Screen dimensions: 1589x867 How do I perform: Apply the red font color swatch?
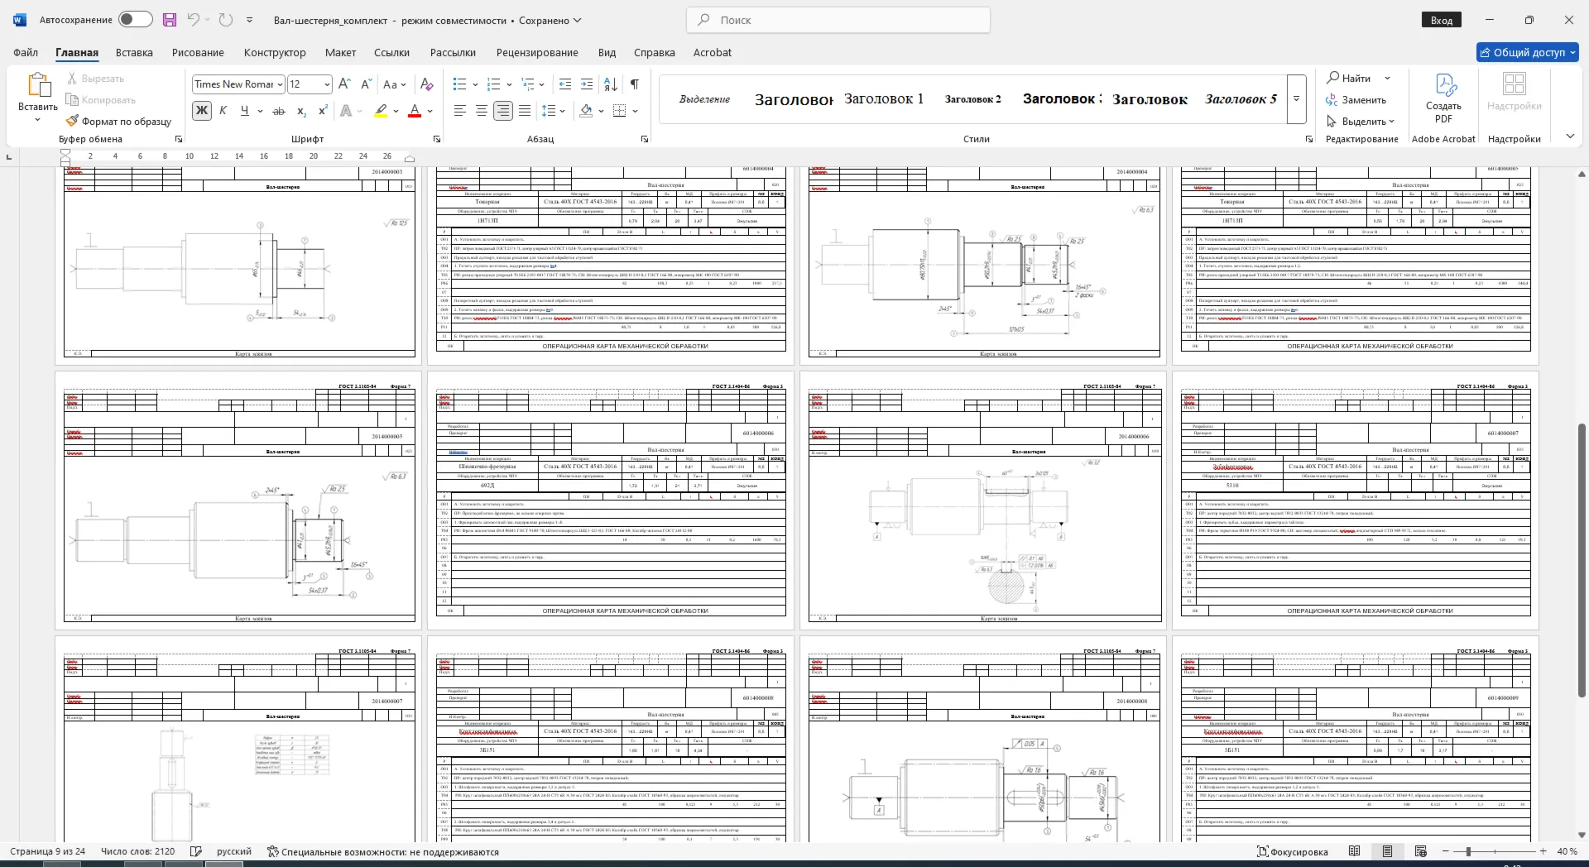[x=415, y=111]
